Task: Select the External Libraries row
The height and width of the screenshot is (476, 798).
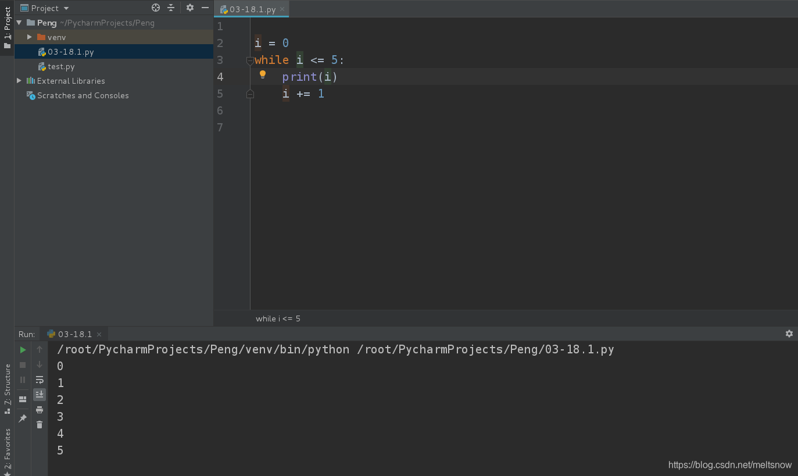Action: coord(114,81)
